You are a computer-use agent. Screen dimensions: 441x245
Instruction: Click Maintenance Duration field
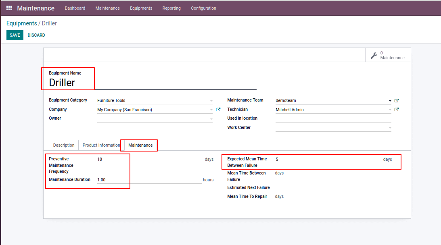click(x=149, y=180)
